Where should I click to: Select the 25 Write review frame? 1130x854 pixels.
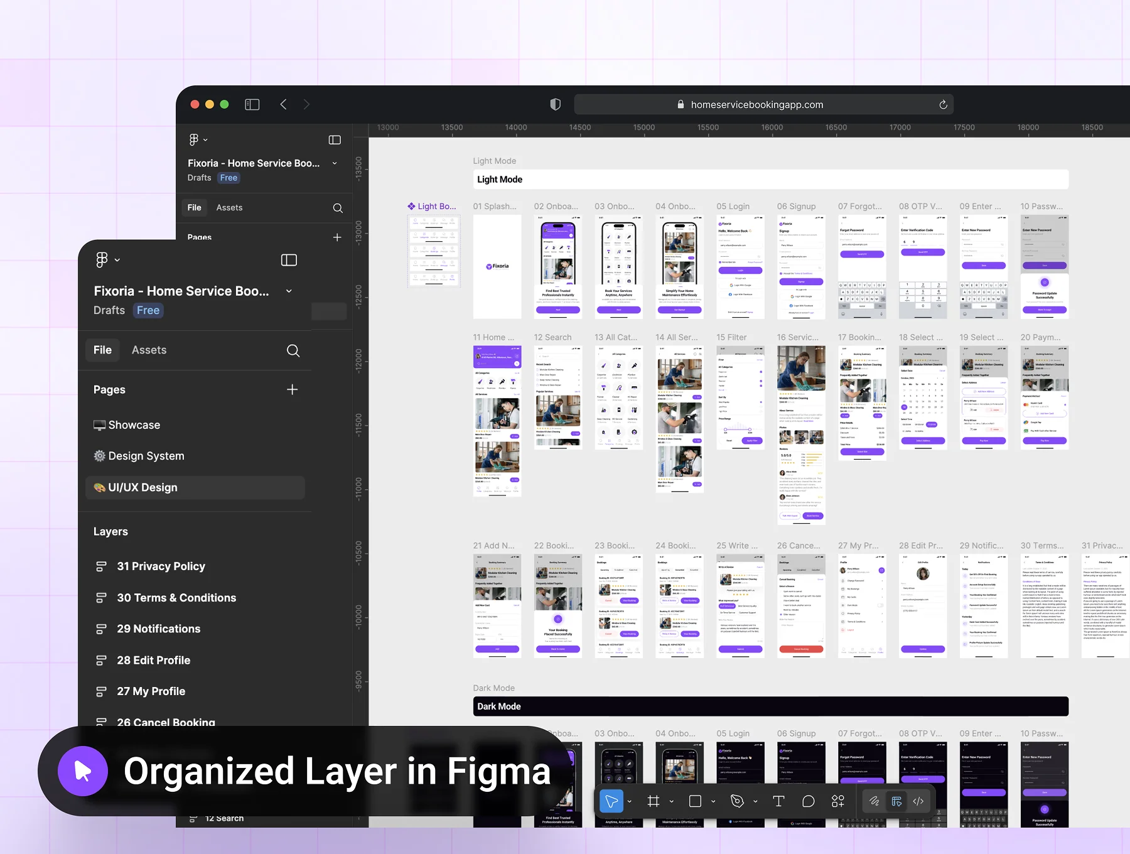click(740, 606)
